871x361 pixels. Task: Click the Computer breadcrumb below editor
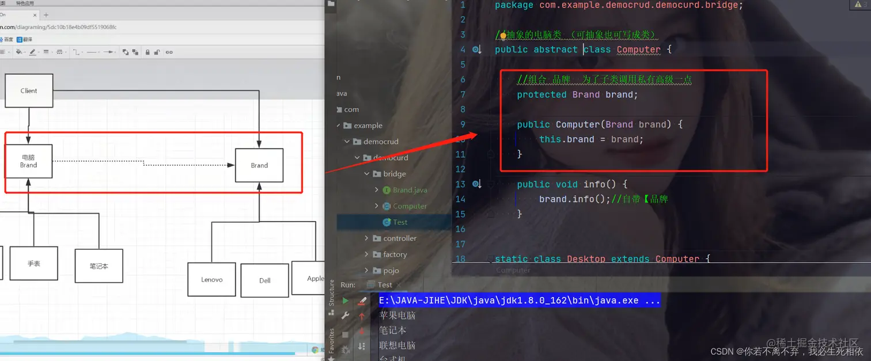513,270
